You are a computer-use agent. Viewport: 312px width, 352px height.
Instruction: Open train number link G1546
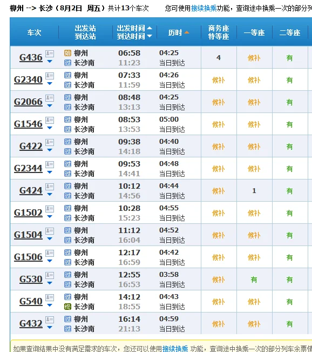click(x=28, y=124)
